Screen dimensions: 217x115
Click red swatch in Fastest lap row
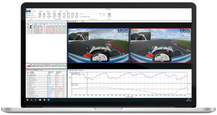tap(29, 66)
